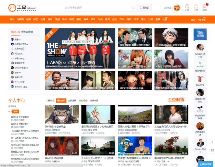The height and width of the screenshot is (167, 215).
Task: Open the 电影 navigation item
Action: (28, 19)
